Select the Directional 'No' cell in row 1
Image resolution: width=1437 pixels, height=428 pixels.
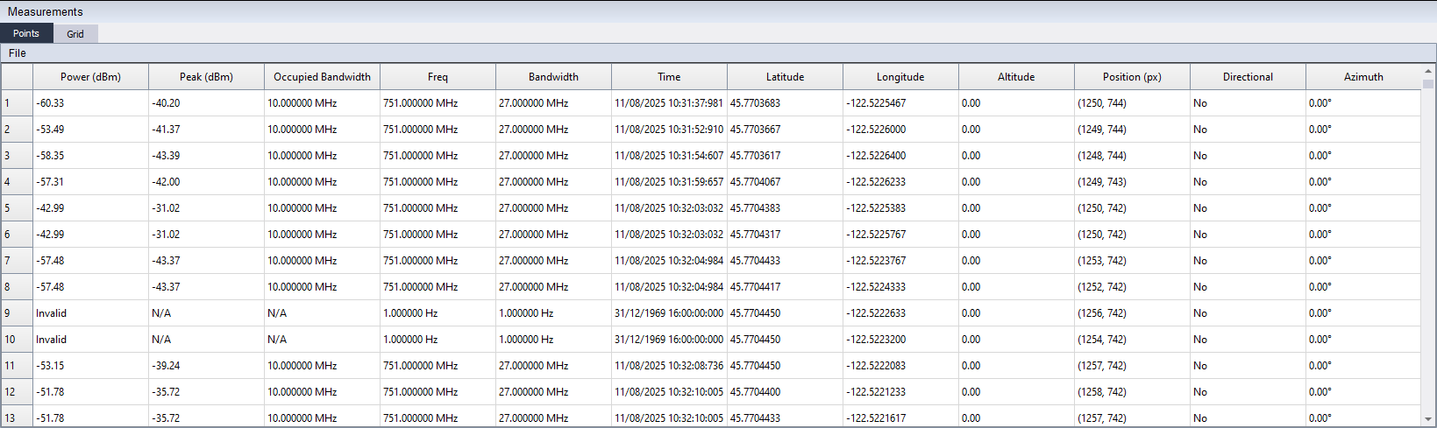[1248, 103]
